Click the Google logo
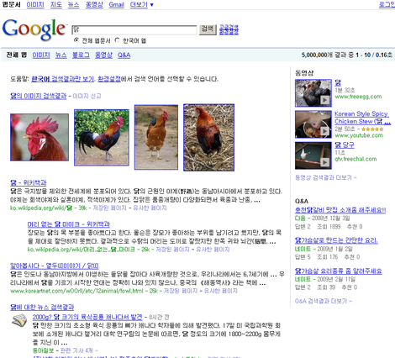 coord(34,30)
